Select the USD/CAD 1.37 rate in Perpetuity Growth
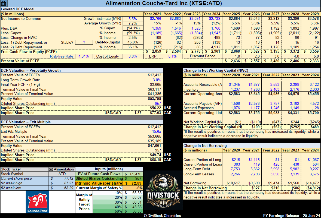The width and height of the screenshot is (321, 218). click(x=138, y=113)
